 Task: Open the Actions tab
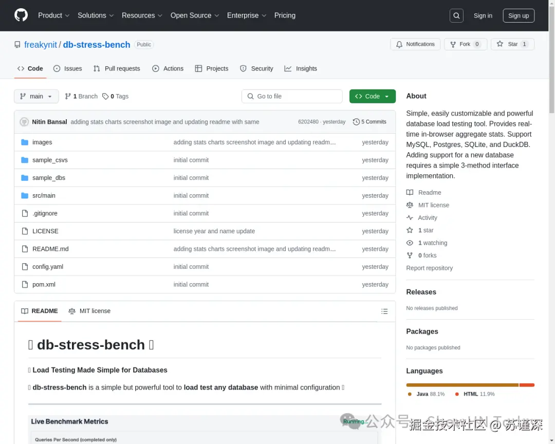click(x=168, y=69)
